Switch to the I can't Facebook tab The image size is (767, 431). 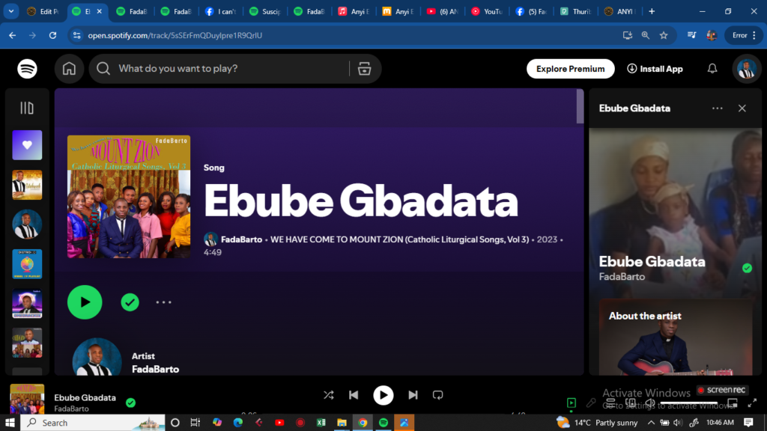[x=221, y=11]
